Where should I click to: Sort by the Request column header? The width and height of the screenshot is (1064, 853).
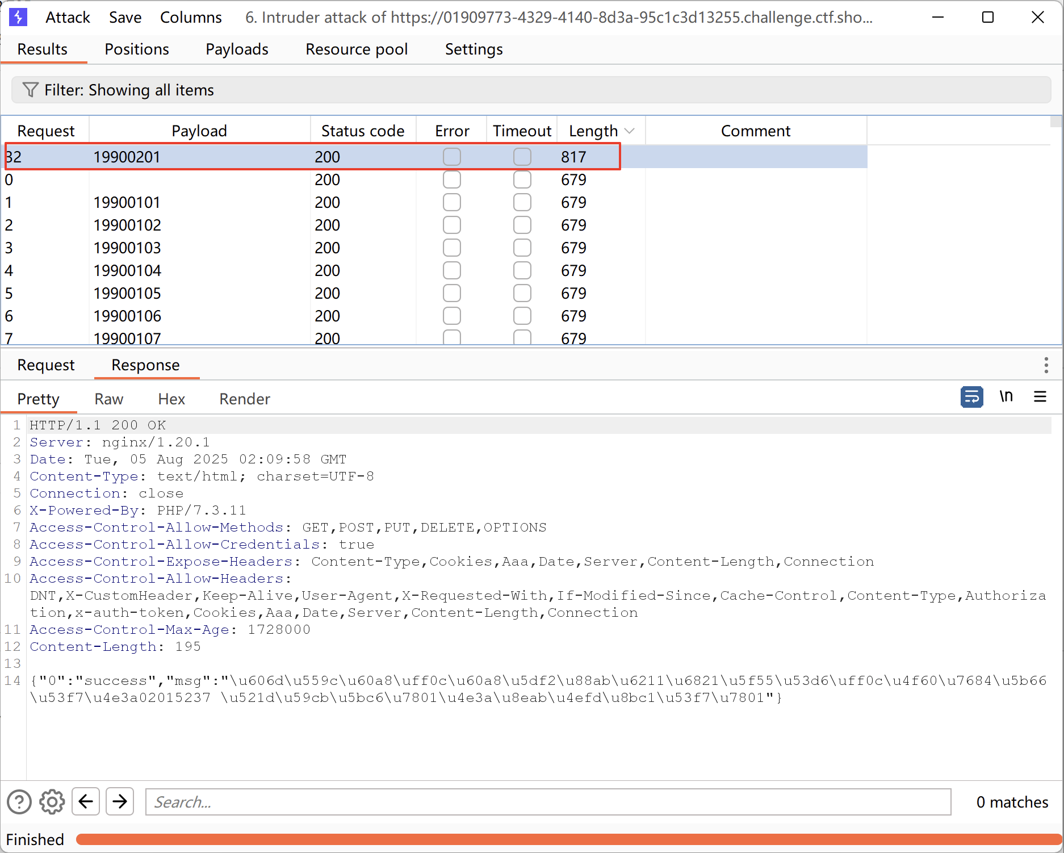[x=46, y=131]
